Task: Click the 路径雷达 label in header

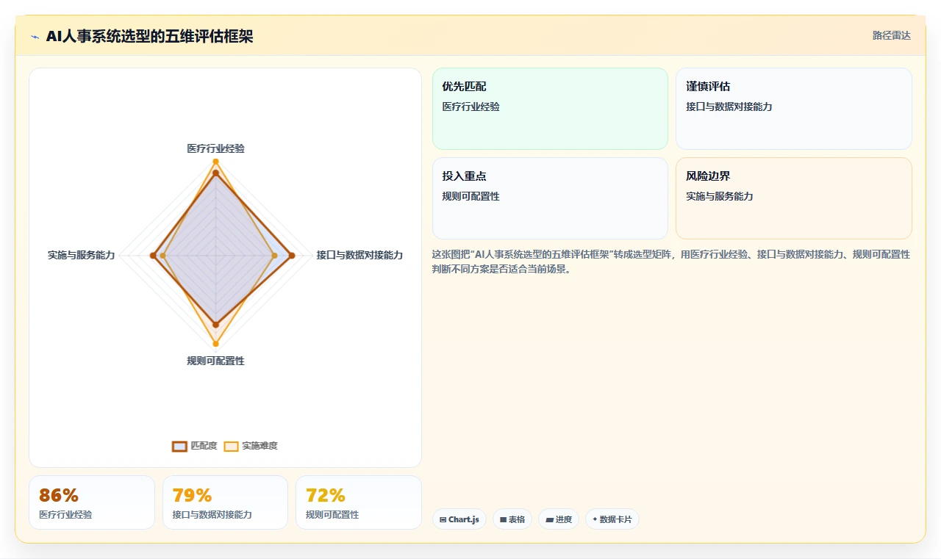Action: click(x=892, y=35)
